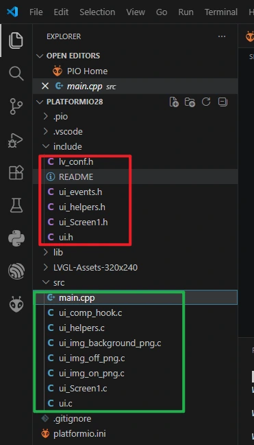
Task: Open the Source Control view
Action: click(16, 106)
